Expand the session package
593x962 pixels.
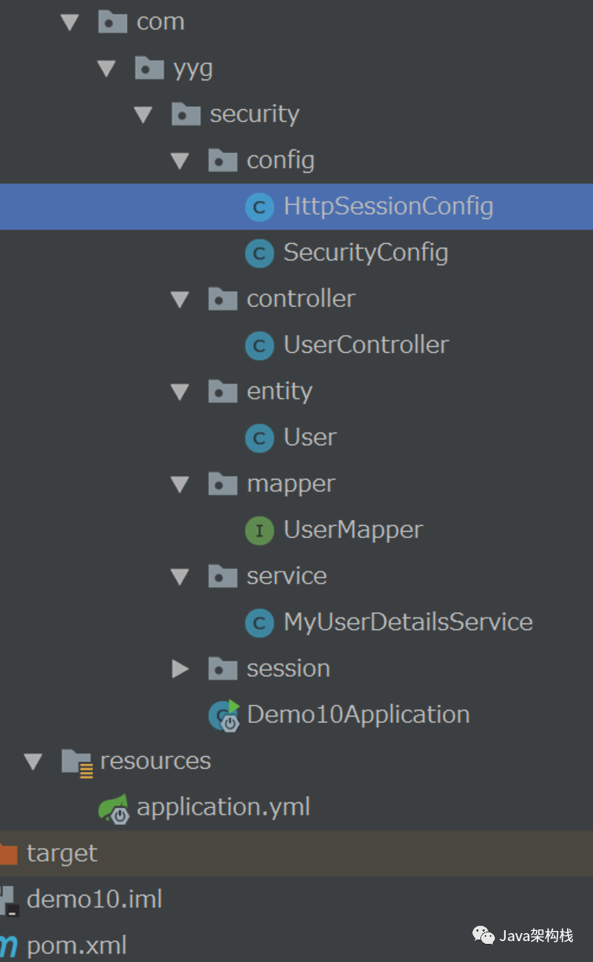click(x=180, y=669)
